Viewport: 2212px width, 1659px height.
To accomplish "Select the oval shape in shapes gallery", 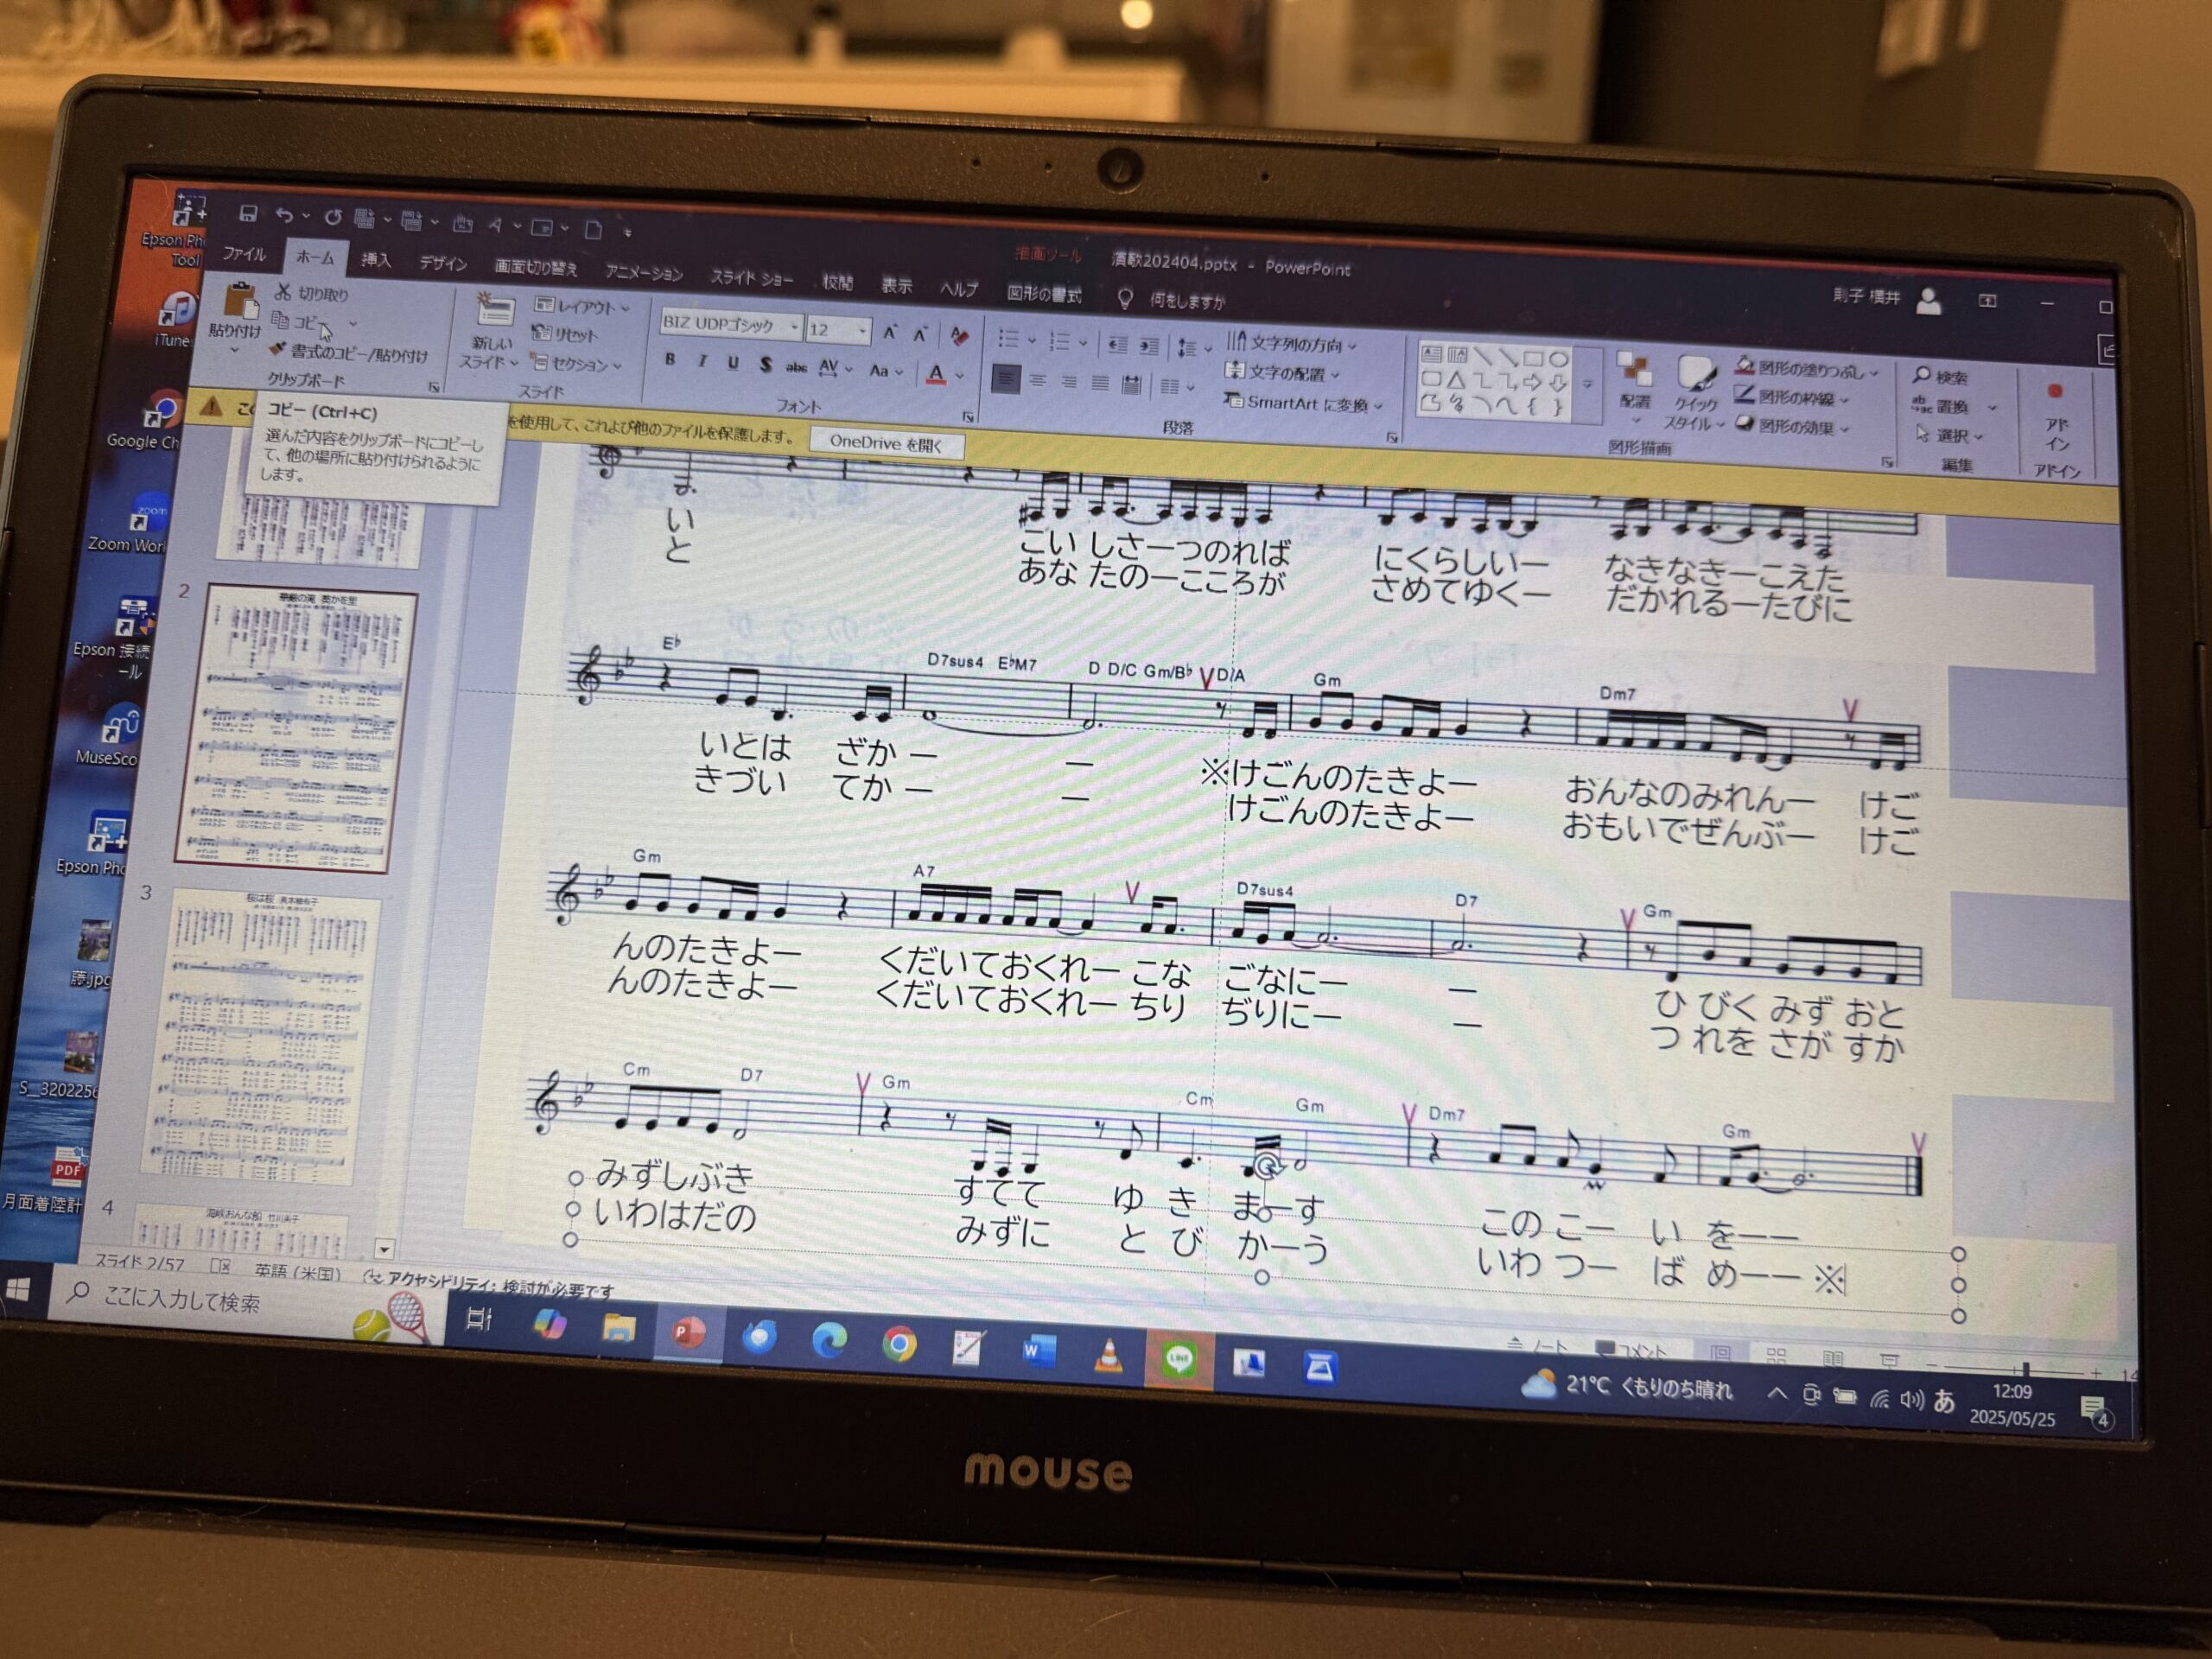I will (x=1558, y=359).
